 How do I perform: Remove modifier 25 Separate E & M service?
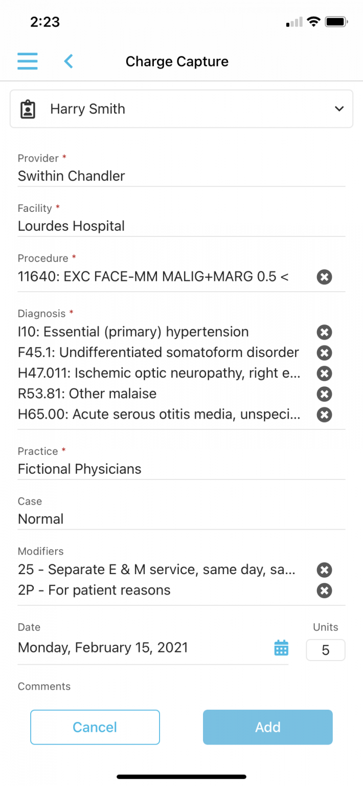(x=324, y=570)
